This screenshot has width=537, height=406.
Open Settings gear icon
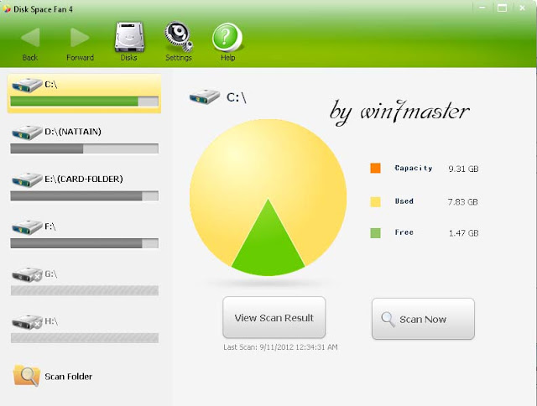click(179, 37)
